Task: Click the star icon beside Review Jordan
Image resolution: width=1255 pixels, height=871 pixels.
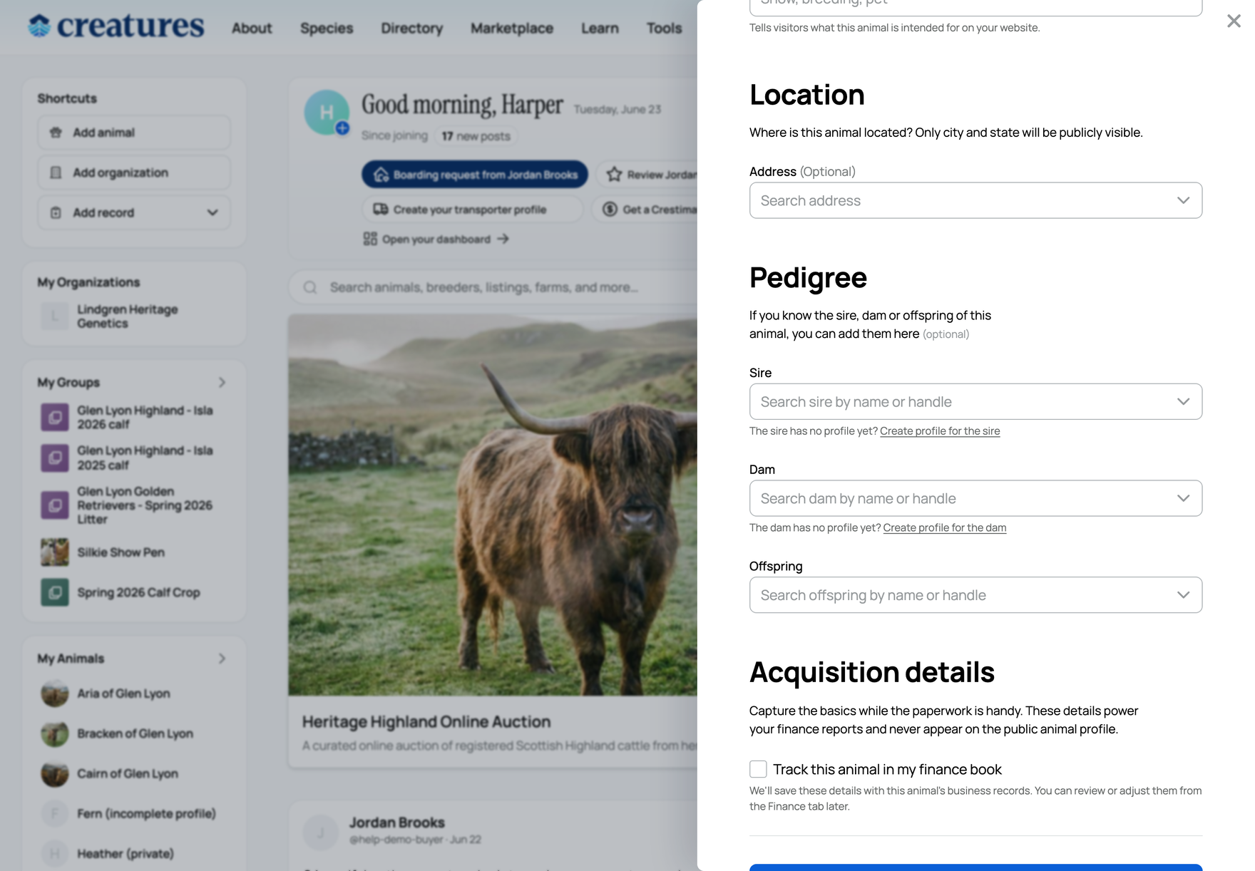Action: (614, 175)
